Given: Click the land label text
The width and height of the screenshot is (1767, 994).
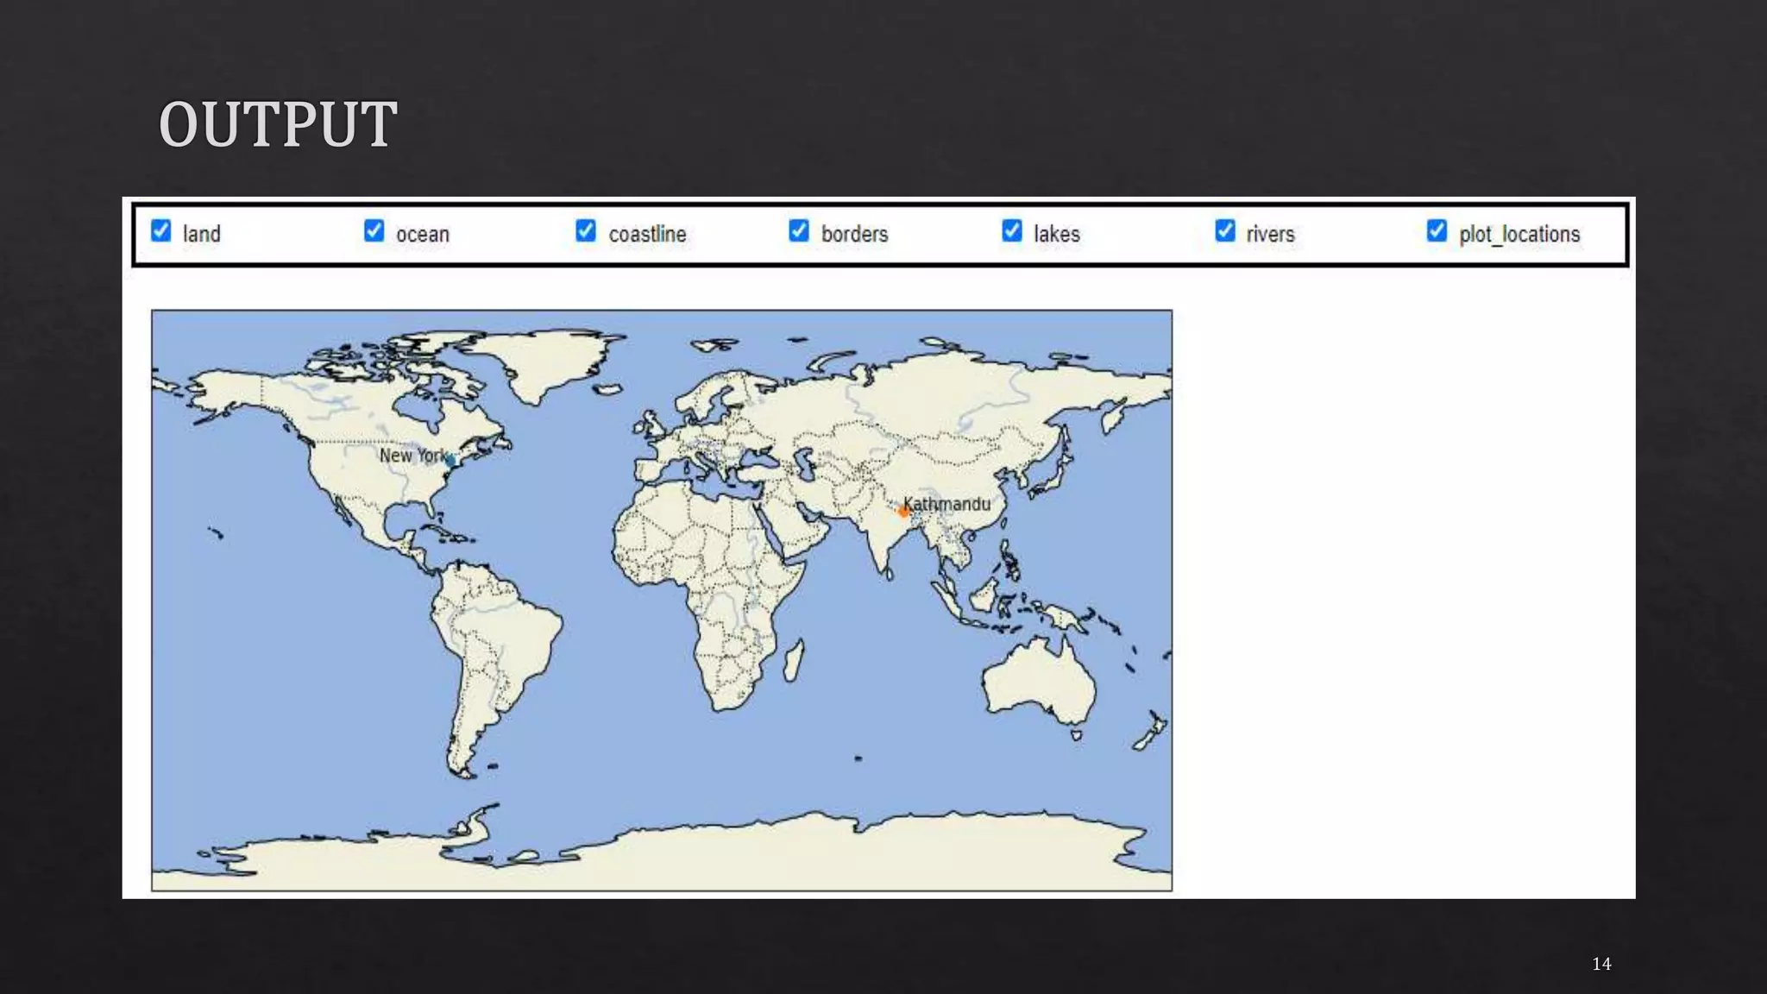Looking at the screenshot, I should [202, 234].
